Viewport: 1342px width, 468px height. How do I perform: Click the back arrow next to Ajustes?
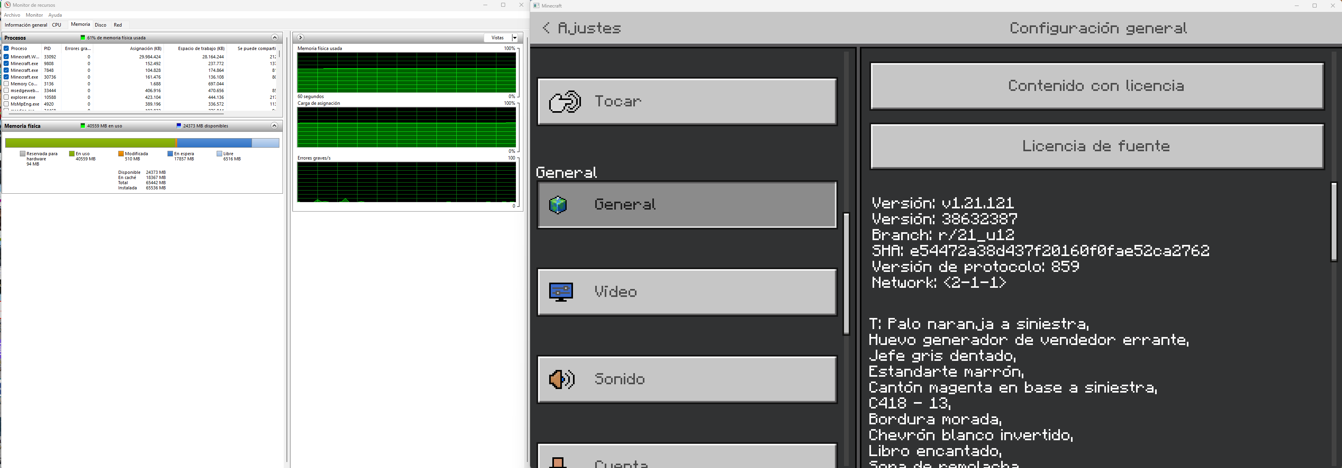(x=546, y=28)
